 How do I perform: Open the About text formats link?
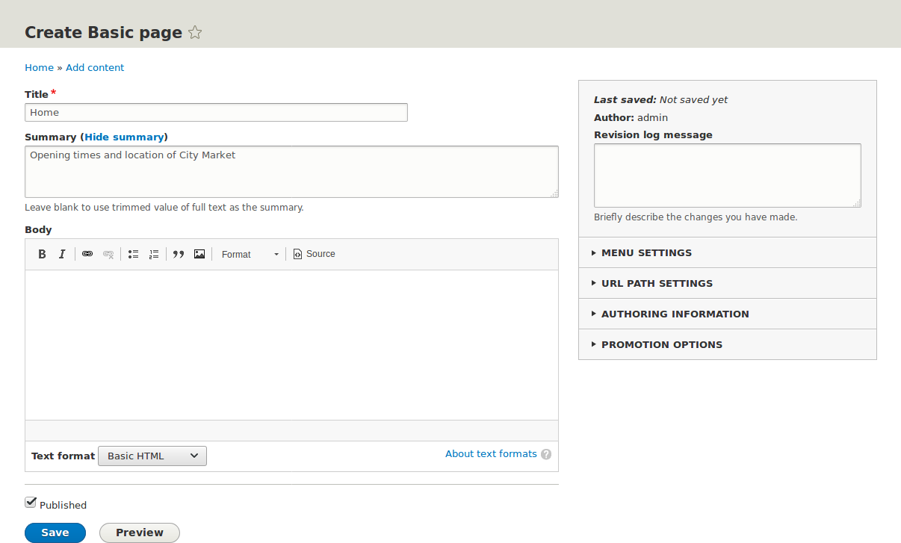point(491,453)
